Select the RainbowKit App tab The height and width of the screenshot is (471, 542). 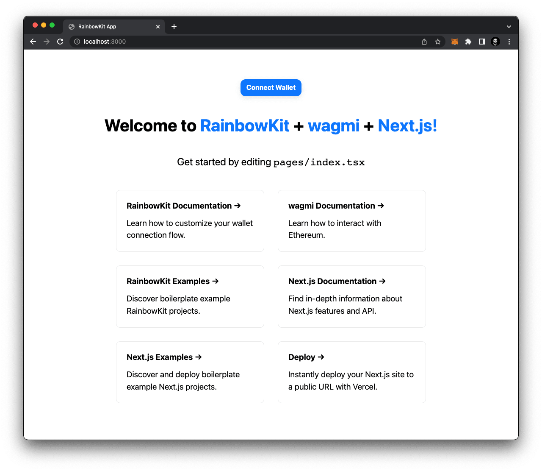pyautogui.click(x=114, y=26)
